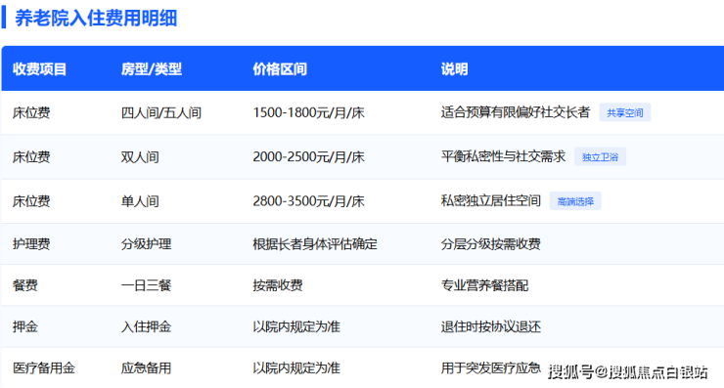The image size is (724, 388).
Task: Click the 1500-1800元/月/床 price cell
Action: (x=308, y=112)
